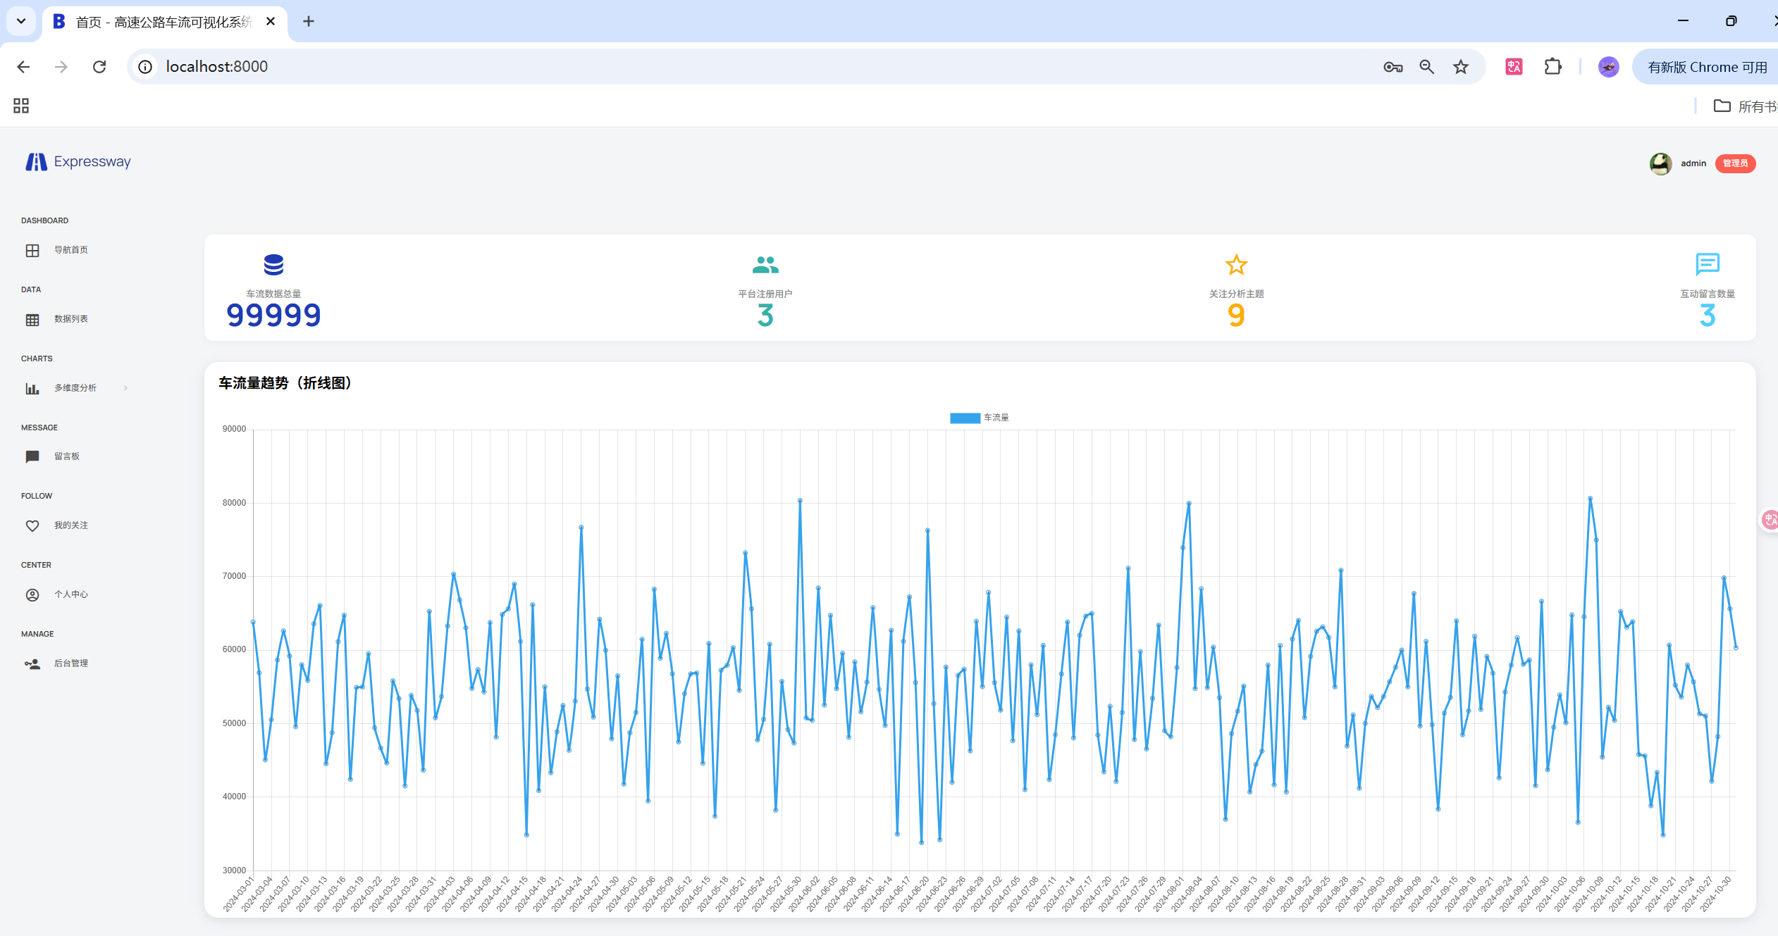
Task: Open the 留言板 message icon
Action: tap(32, 456)
